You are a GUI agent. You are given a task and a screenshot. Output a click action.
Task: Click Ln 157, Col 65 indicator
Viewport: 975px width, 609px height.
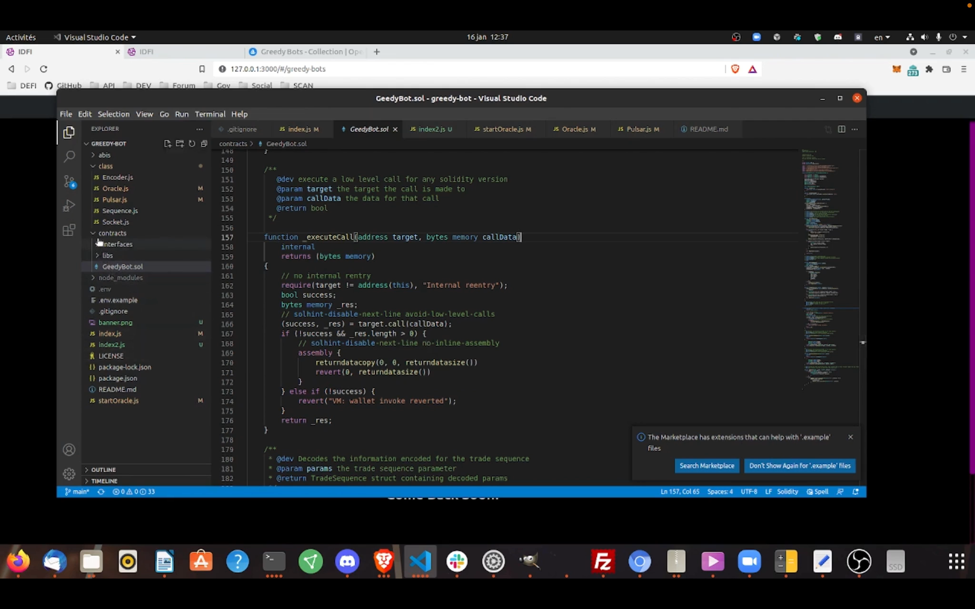(x=680, y=491)
